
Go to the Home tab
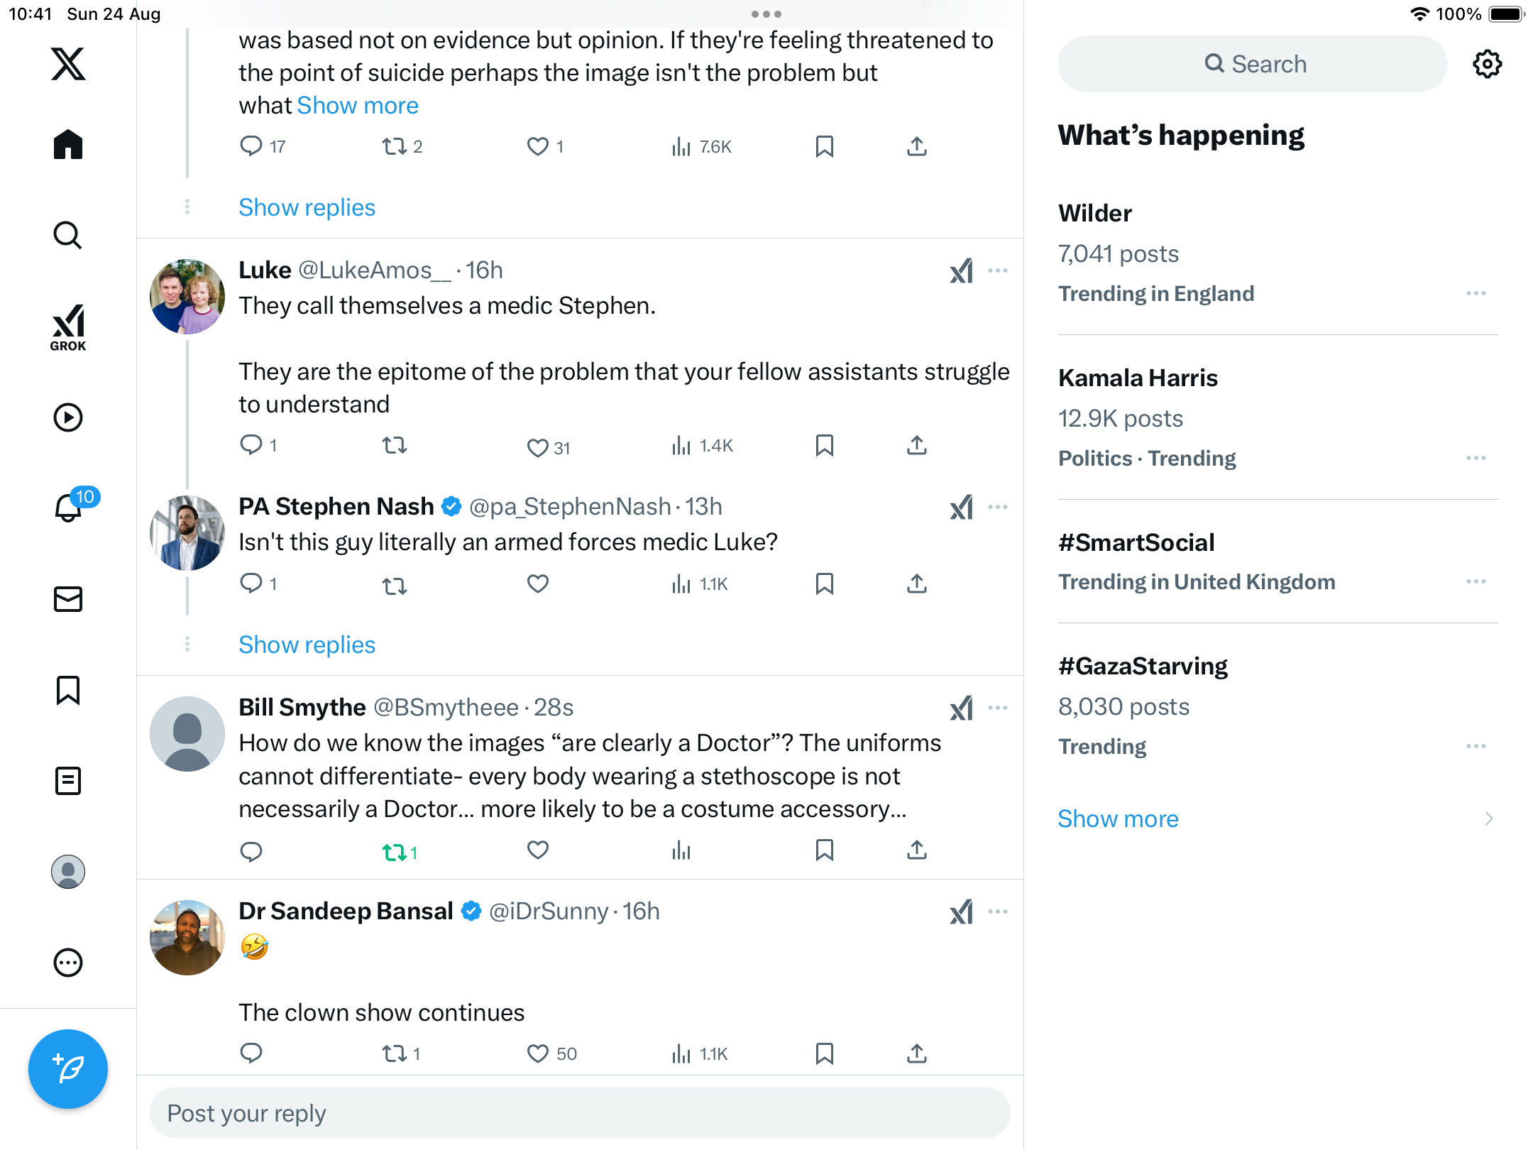tap(68, 145)
